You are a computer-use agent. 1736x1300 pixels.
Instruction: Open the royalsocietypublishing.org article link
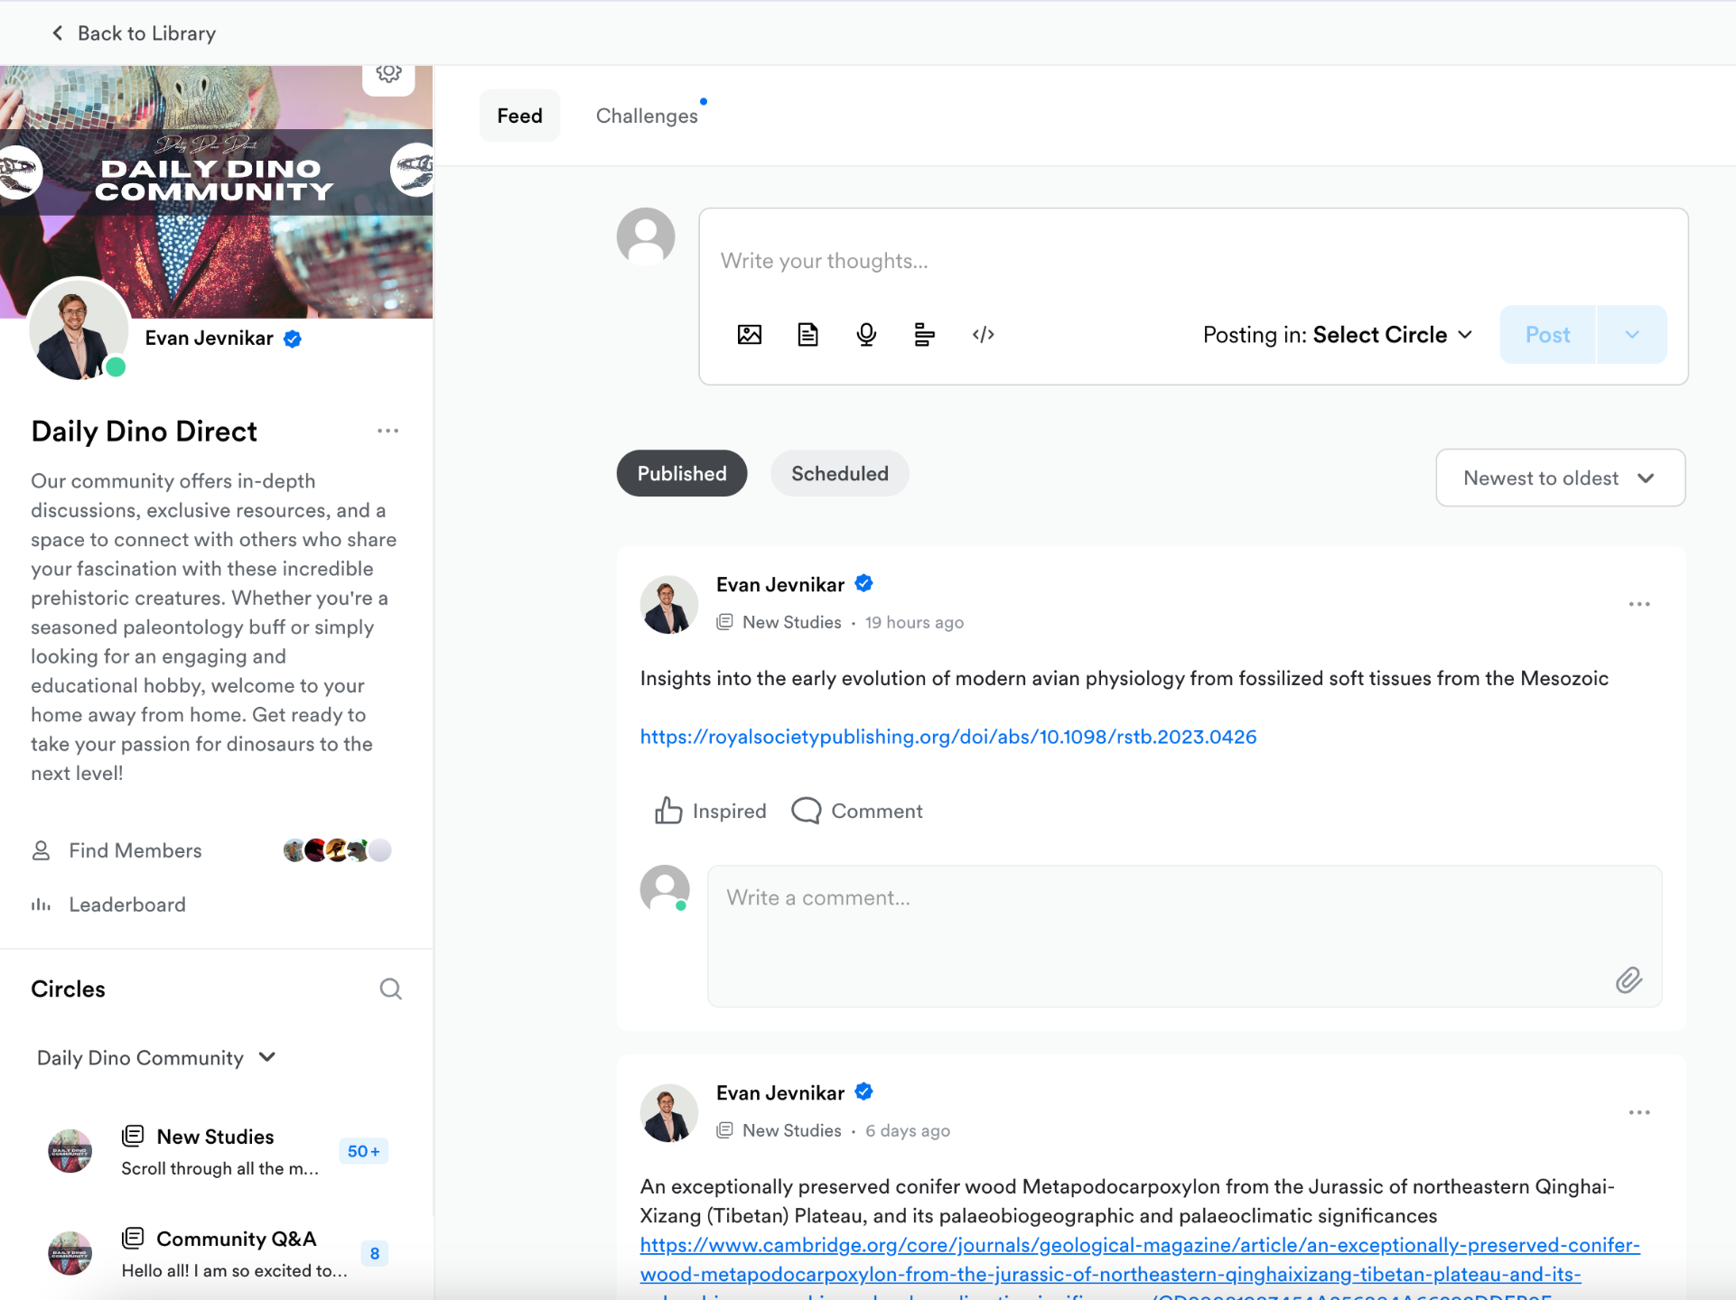point(947,737)
